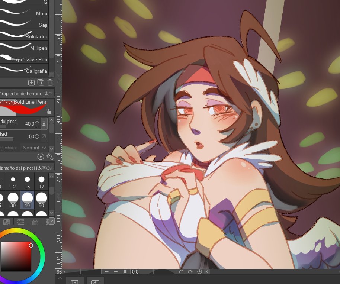
Task: Click the reset tool properties icon
Action: (41, 156)
